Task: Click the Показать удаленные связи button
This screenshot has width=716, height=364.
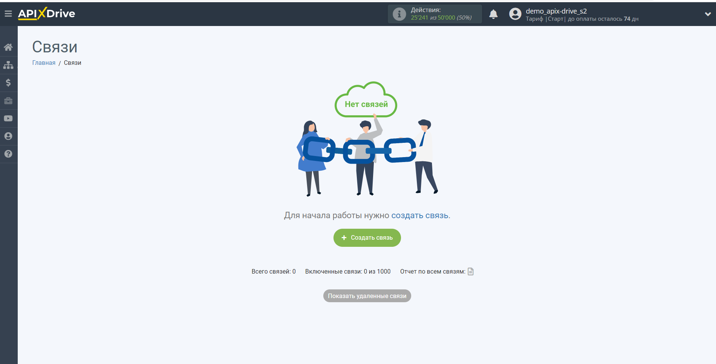Action: (x=367, y=296)
